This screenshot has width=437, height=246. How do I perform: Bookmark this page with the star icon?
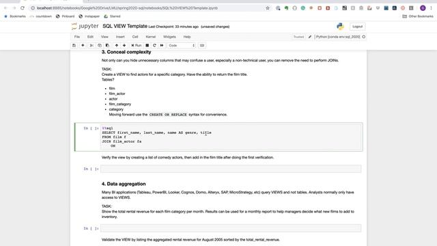point(268,8)
